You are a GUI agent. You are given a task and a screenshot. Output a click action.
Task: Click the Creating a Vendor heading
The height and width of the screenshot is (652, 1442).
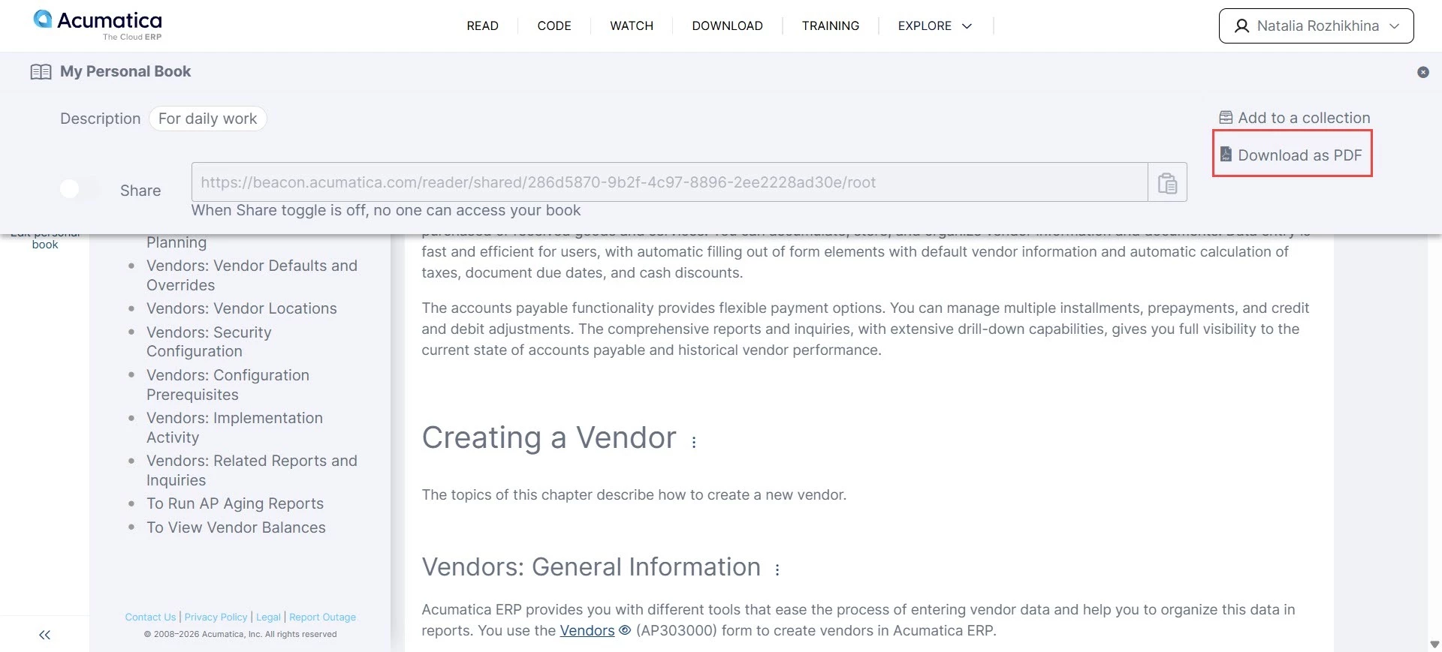pyautogui.click(x=549, y=437)
